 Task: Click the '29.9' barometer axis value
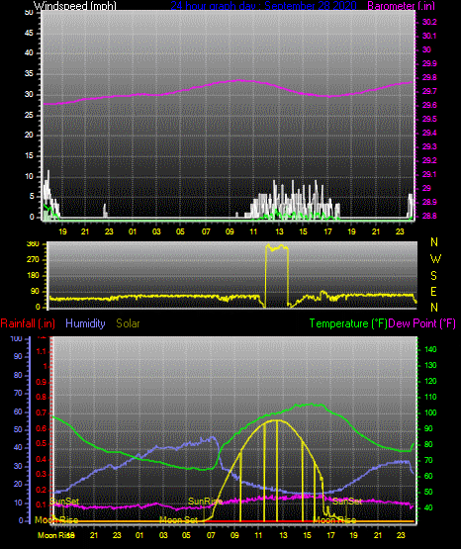point(429,63)
